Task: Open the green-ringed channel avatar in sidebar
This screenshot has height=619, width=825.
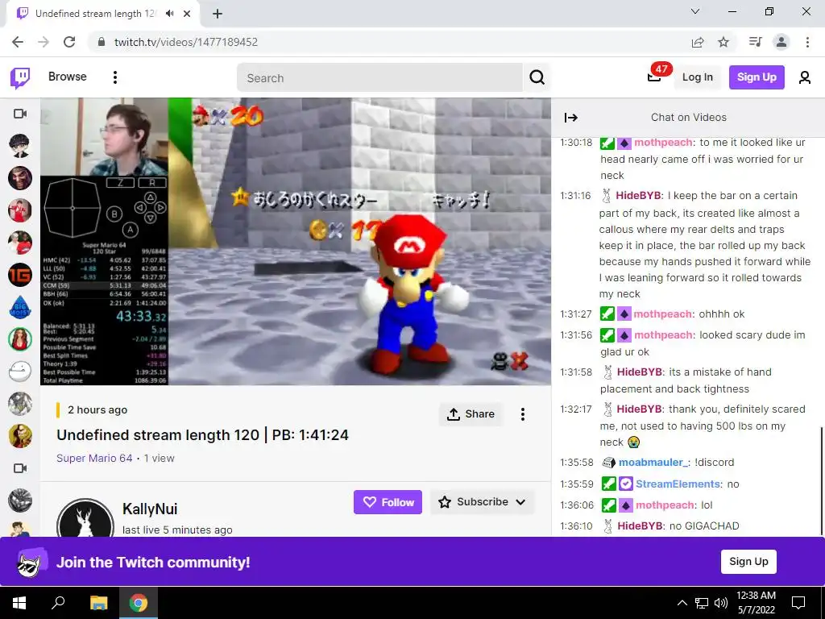Action: 20,339
